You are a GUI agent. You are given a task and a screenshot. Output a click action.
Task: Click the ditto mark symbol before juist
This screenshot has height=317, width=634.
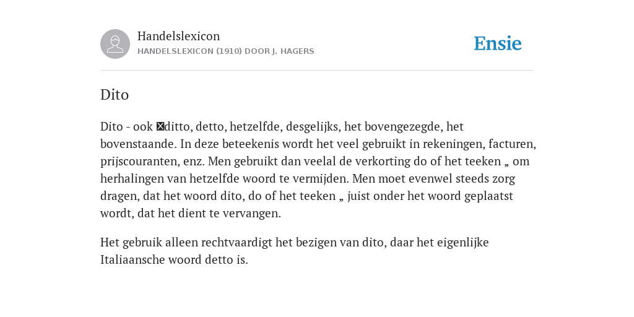341,199
